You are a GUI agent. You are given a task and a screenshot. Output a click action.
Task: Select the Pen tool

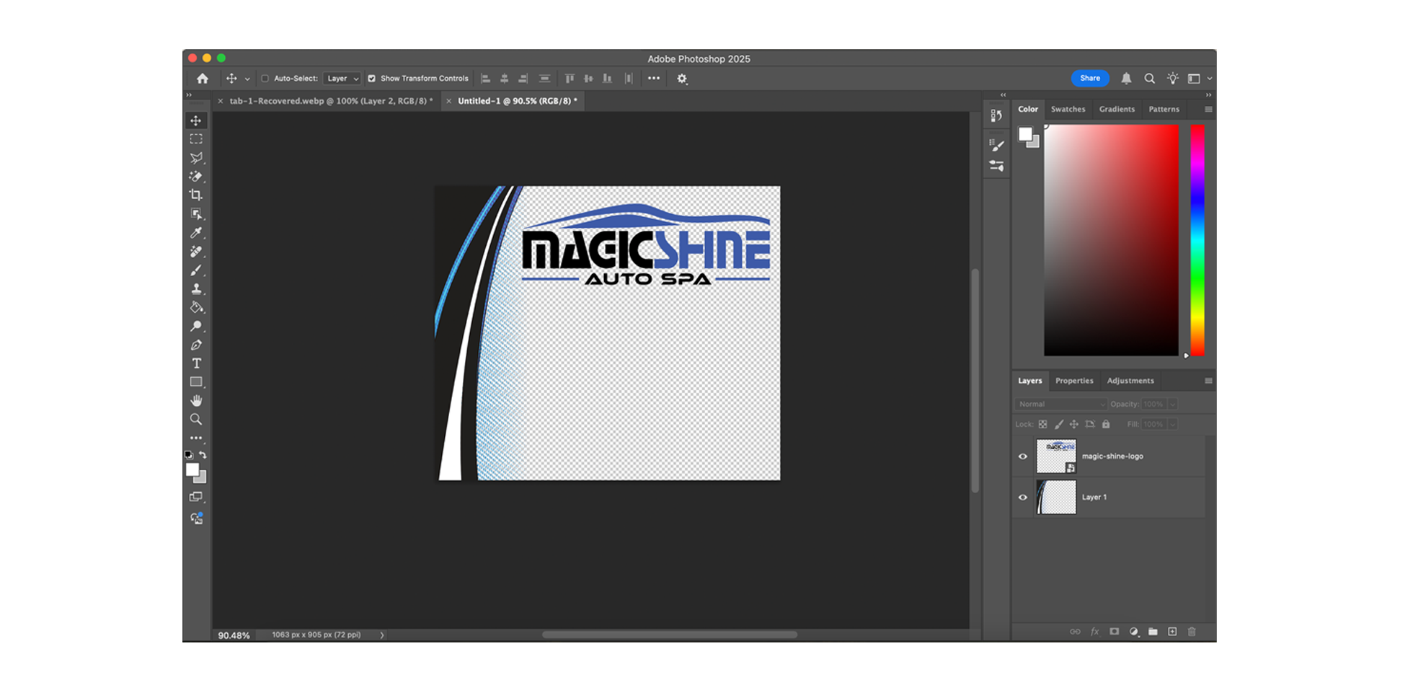click(x=196, y=345)
